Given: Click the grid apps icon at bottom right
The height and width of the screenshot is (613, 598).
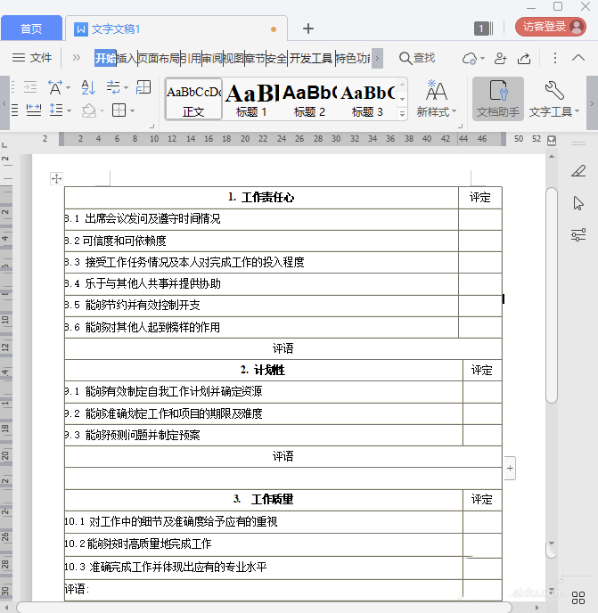Looking at the screenshot, I should coord(578,598).
